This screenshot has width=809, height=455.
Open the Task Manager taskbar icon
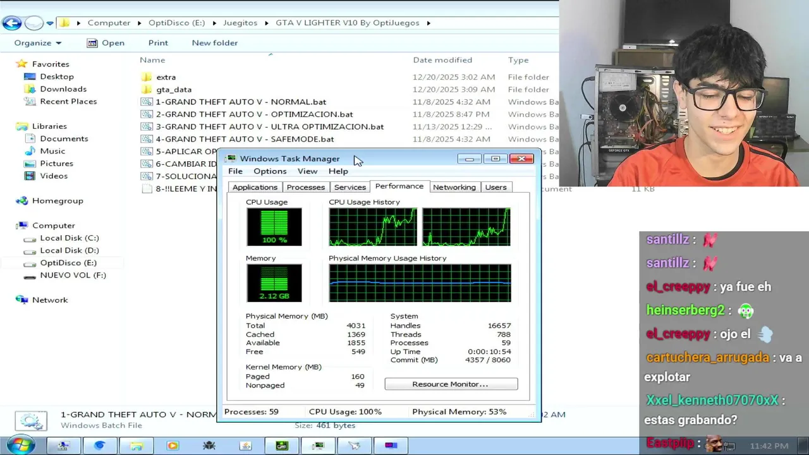(318, 446)
